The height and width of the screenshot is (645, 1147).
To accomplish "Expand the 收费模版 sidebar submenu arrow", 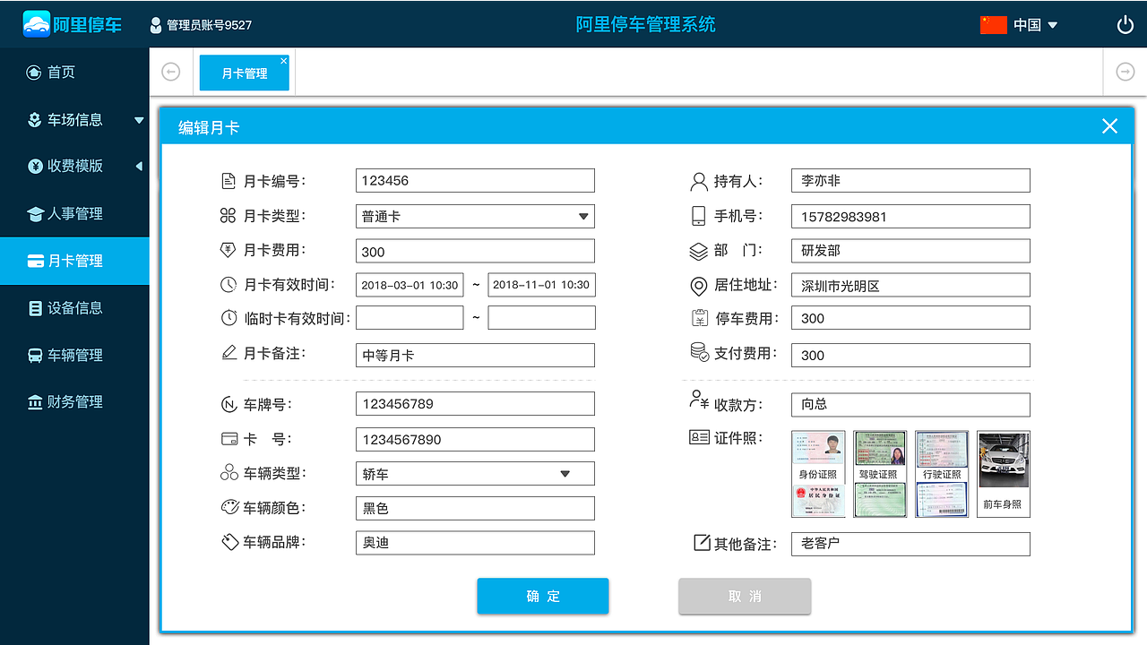I will (x=139, y=166).
